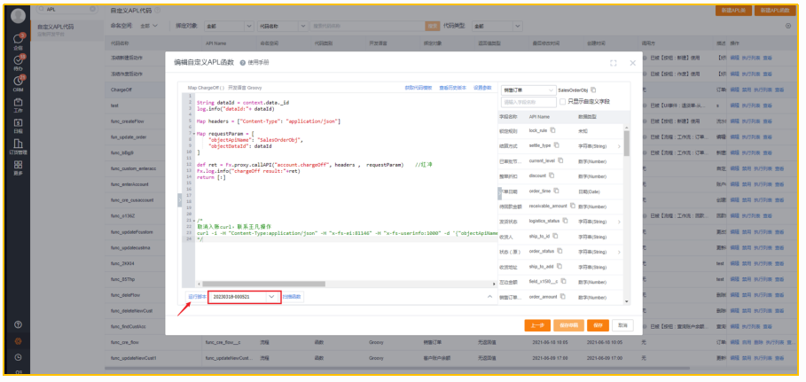Copy the discount field API name
Image resolution: width=806 pixels, height=382 pixels.
click(552, 175)
